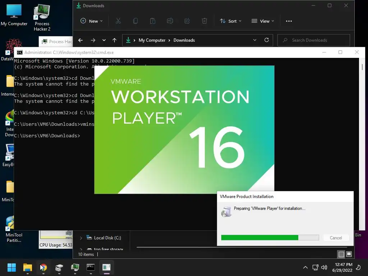Viewport: 368px width, 276px height.
Task: Click the cmd window vertical scrollbar
Action: tap(362, 144)
